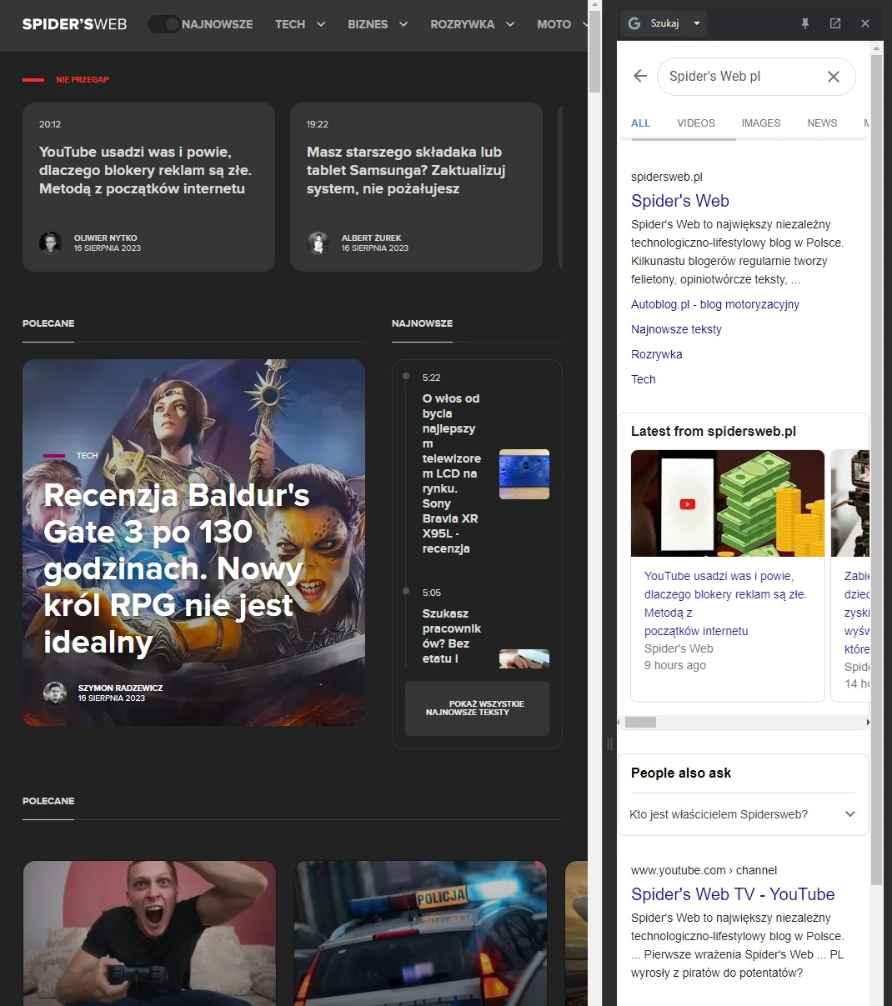This screenshot has width=892, height=1006.
Task: Click Albert Żurek author avatar
Action: tap(318, 243)
